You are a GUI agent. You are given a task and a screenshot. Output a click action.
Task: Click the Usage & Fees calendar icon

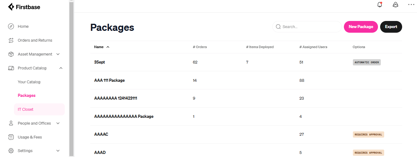11,137
